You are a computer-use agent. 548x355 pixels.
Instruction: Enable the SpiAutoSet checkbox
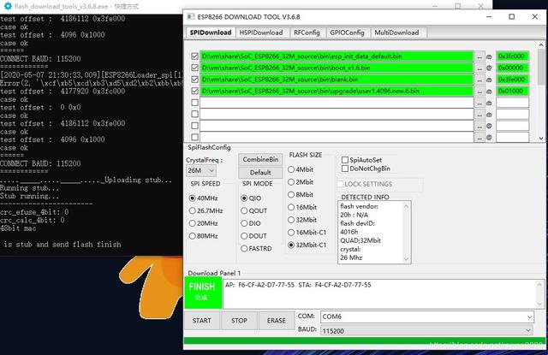coord(345,160)
